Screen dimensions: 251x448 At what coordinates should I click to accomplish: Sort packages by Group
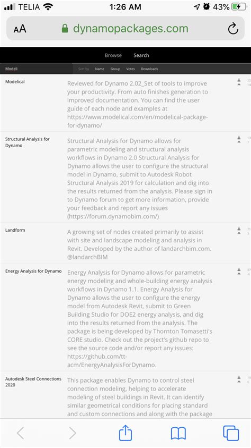pos(115,69)
